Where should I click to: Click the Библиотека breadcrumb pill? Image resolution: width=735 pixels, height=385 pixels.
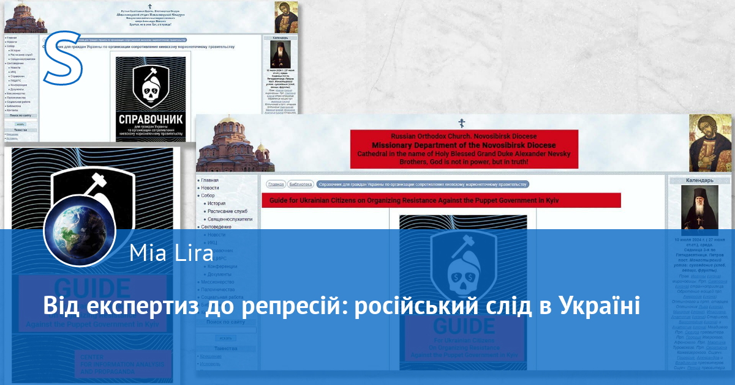[x=301, y=184]
